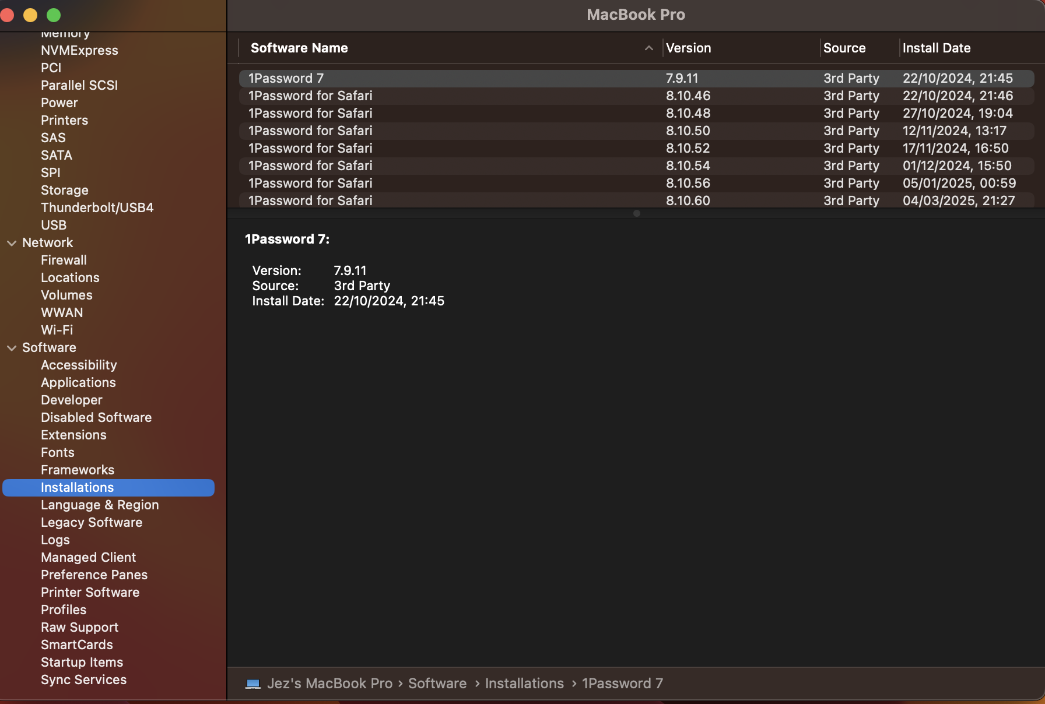
Task: Click Jez's MacBook Pro in path bar
Action: (x=329, y=684)
